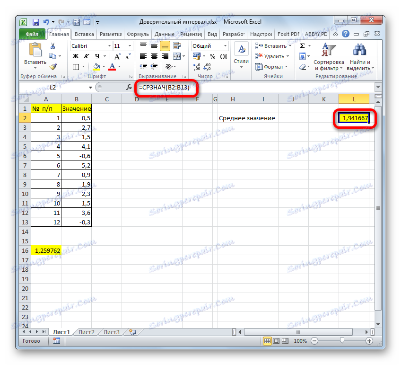The image size is (401, 365).
Task: Click the Accounting currency format icon
Action: pyautogui.click(x=197, y=56)
